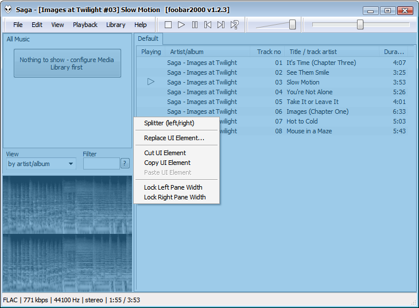Screen dimensions: 419x308
Task: Minimize the foobar2000 window
Action: tap(371, 11)
